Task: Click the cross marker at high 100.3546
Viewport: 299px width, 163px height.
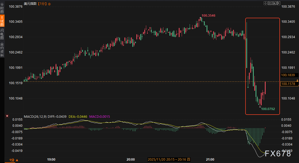Action: tap(200, 17)
